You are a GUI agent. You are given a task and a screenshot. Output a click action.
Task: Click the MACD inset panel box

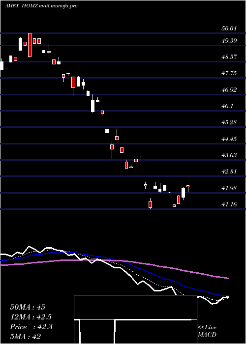135,319
